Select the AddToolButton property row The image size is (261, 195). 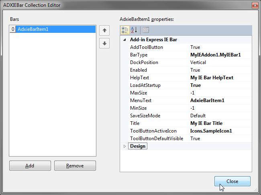190,47
